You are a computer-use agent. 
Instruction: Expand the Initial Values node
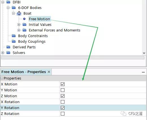19,24
